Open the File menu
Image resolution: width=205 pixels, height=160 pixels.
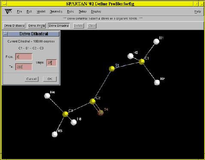[19, 12]
